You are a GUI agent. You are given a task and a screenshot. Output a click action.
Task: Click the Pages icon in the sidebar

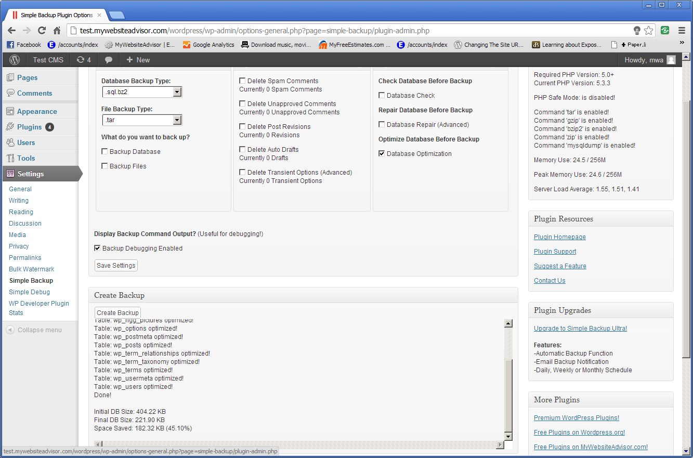[10, 77]
